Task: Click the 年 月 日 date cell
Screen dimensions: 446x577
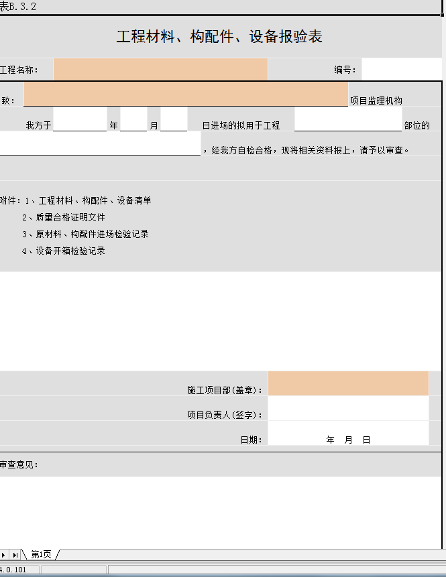Action: [x=348, y=440]
